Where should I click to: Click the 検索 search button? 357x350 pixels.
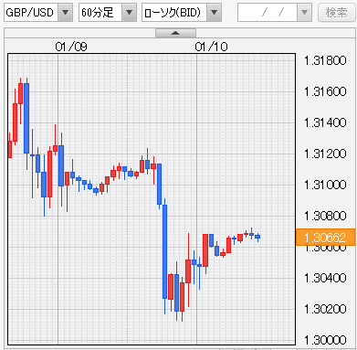[x=336, y=13]
